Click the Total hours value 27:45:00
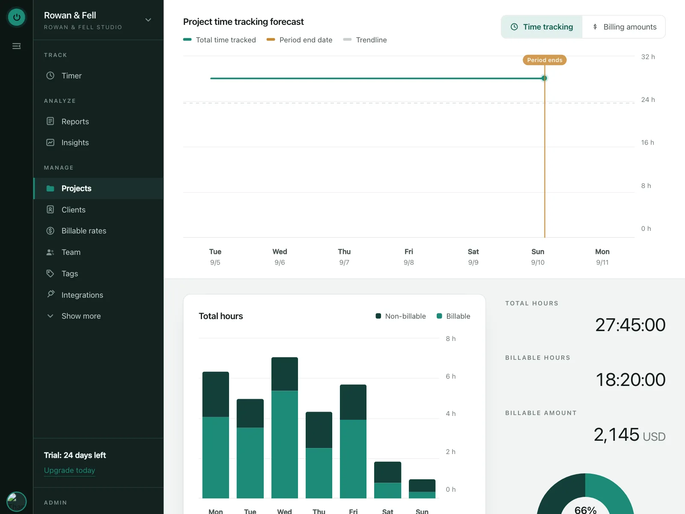This screenshot has height=514, width=685. 630,325
